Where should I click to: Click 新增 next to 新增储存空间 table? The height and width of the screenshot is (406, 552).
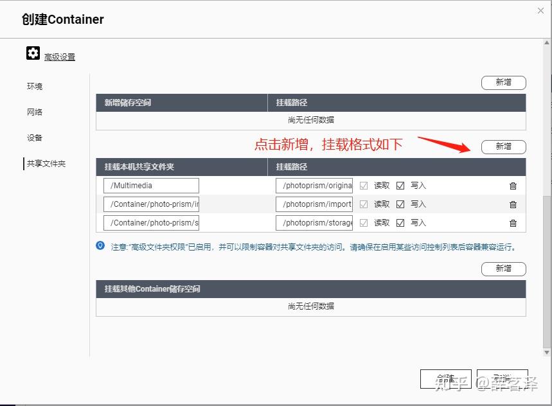click(503, 82)
